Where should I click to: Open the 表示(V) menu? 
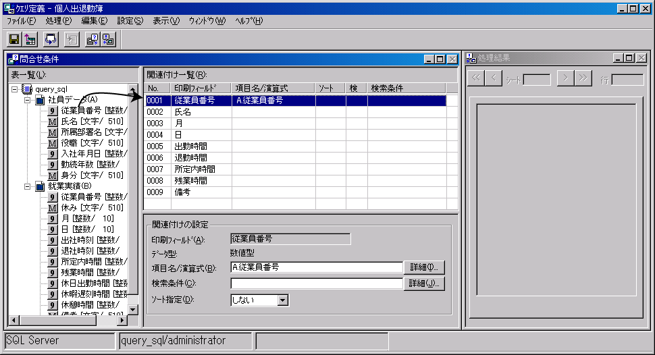[166, 21]
